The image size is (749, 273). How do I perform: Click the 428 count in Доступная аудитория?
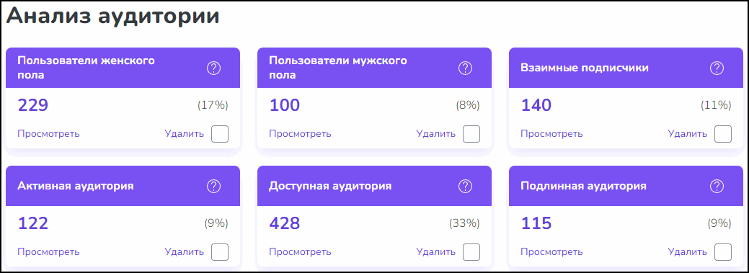(285, 223)
